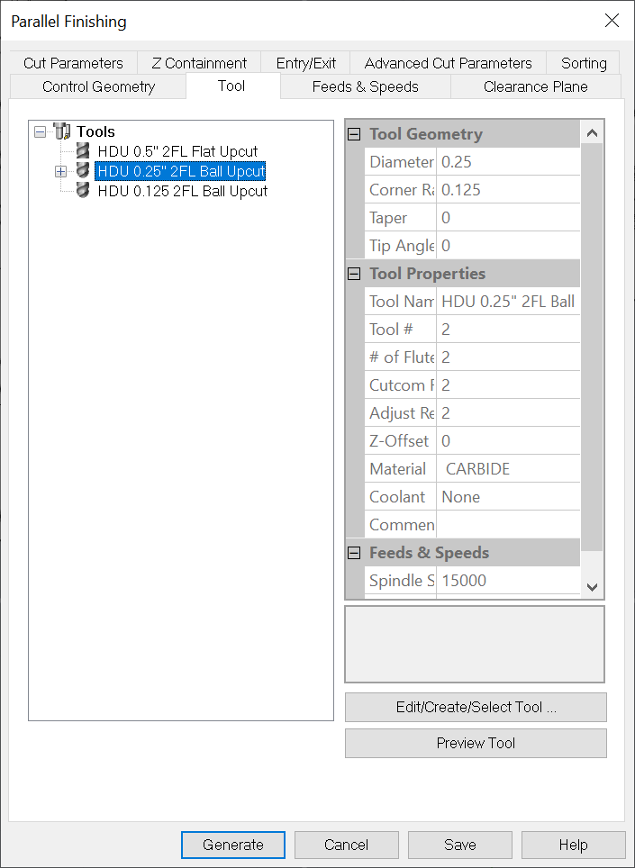Click the Diameter value field
Image resolution: width=635 pixels, height=868 pixels.
(507, 162)
